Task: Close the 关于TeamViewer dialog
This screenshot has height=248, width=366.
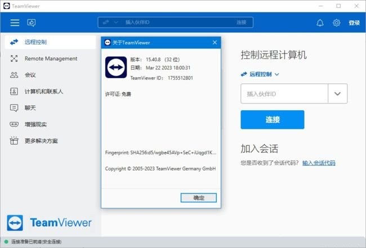Action: (215, 42)
